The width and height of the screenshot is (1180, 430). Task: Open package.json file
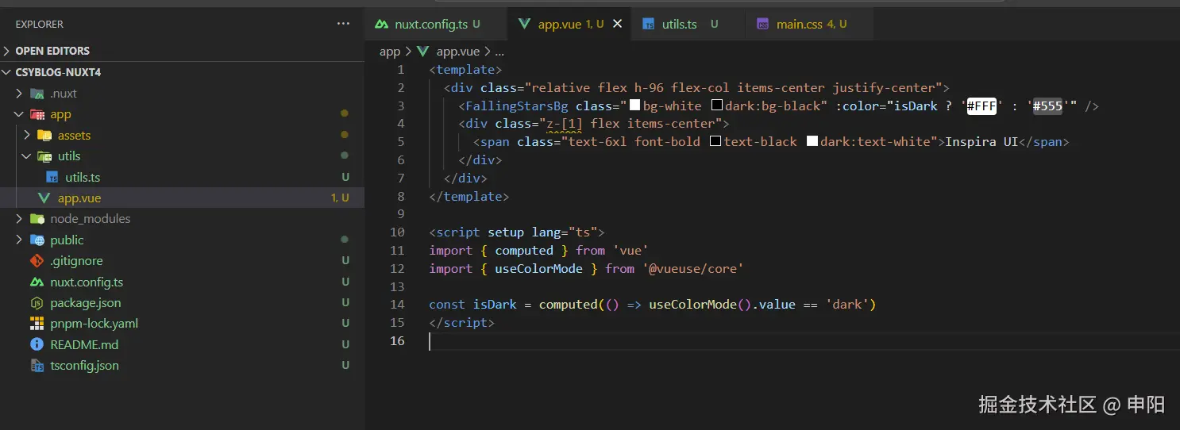(x=182, y=302)
